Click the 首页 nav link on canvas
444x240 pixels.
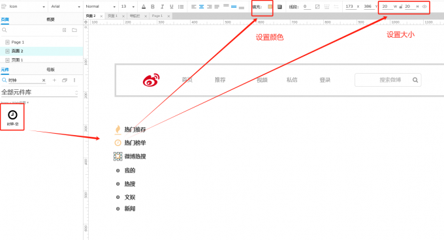187,80
